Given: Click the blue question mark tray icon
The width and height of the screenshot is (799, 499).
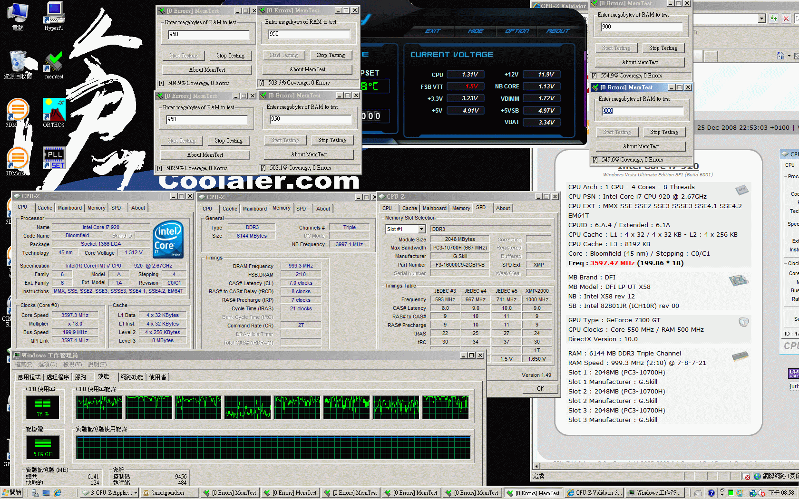Looking at the screenshot, I should [711, 493].
